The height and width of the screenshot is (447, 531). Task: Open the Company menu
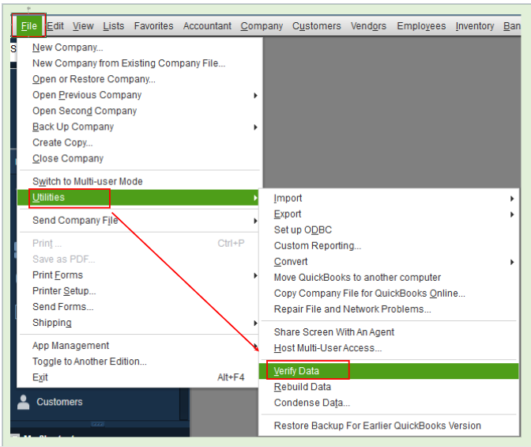click(x=262, y=26)
